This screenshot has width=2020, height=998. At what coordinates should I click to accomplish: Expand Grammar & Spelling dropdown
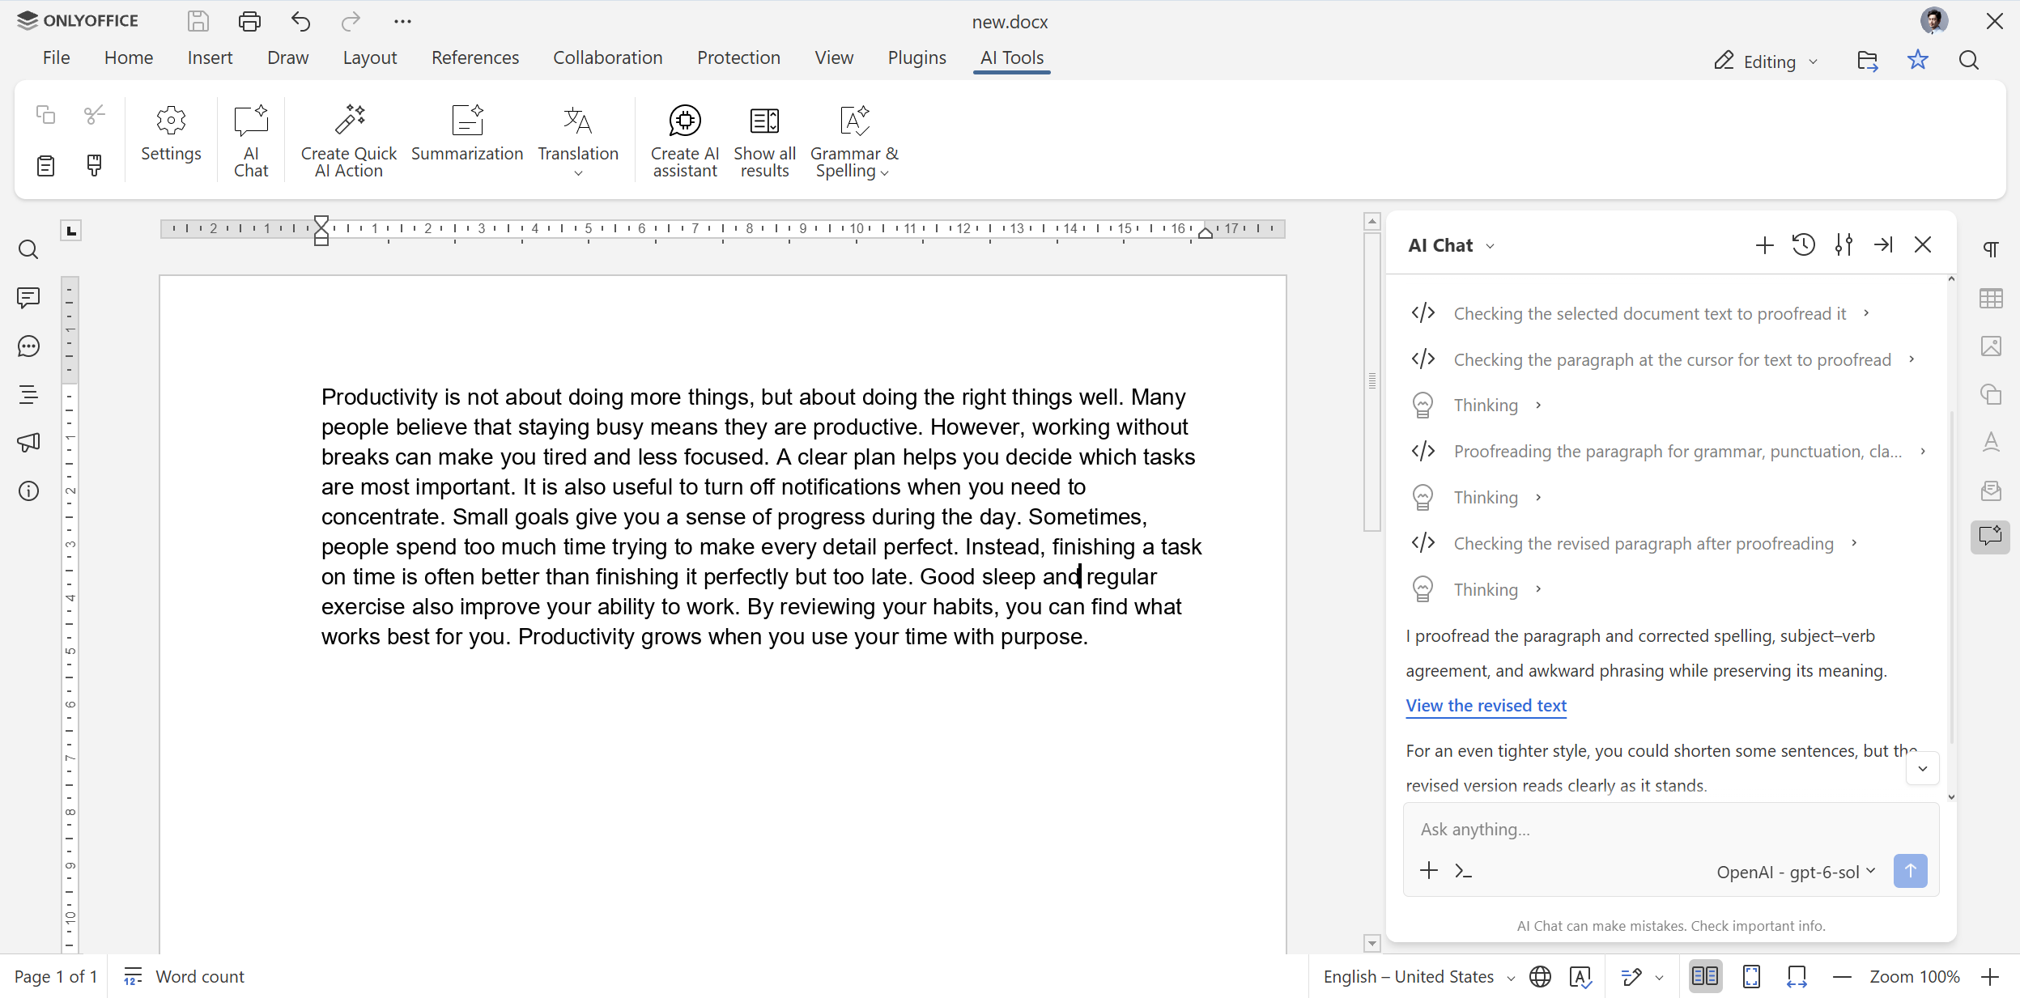point(885,172)
